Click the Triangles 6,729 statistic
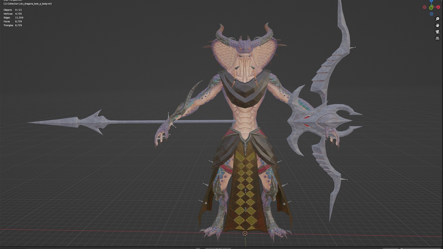 pos(13,25)
